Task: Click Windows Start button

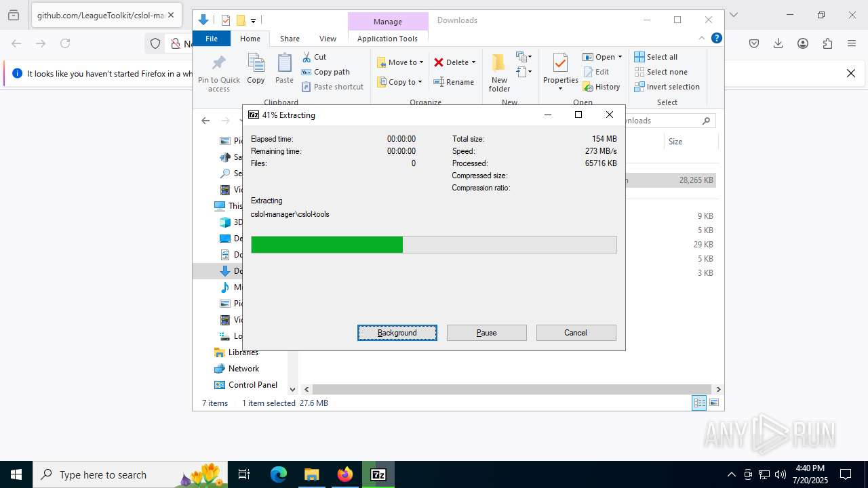Action: tap(16, 474)
